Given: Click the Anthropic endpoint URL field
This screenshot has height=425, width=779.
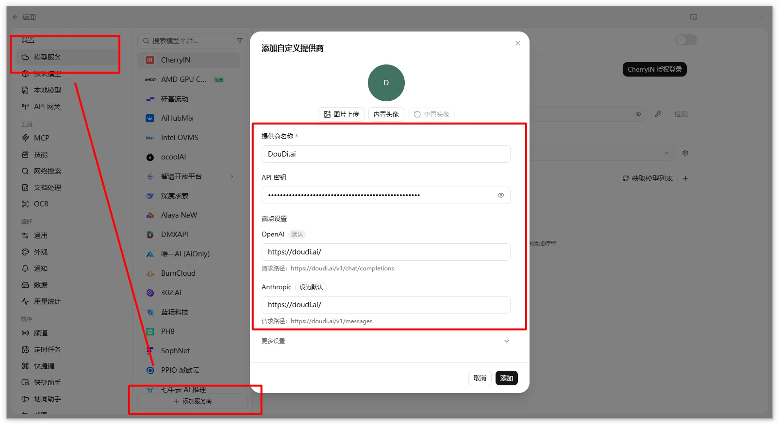Looking at the screenshot, I should pos(386,305).
